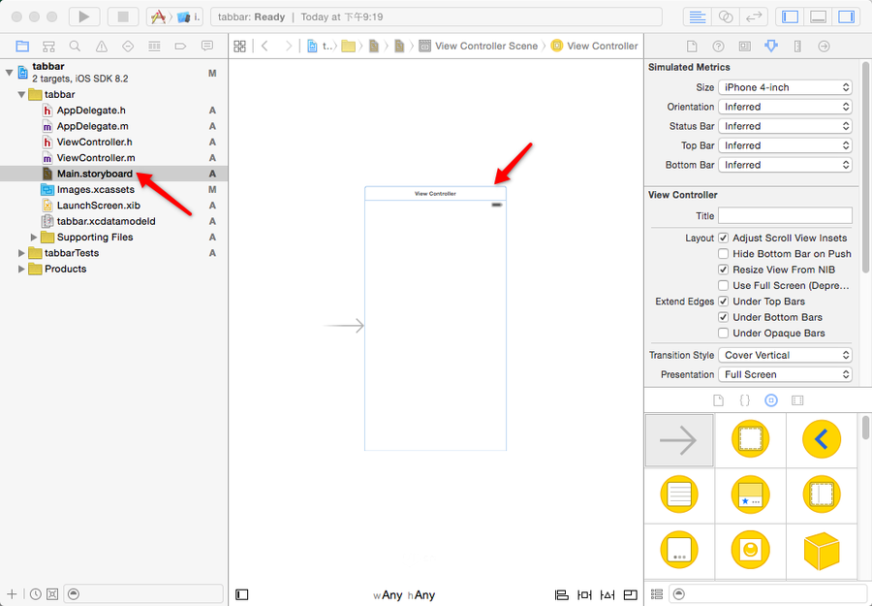Open the Assistant editor
Screen dimensions: 872x606
[x=725, y=16]
